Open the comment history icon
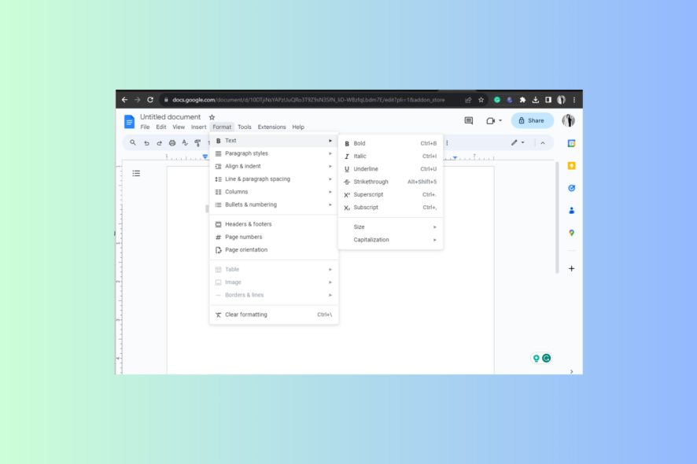The height and width of the screenshot is (464, 697). tap(468, 120)
